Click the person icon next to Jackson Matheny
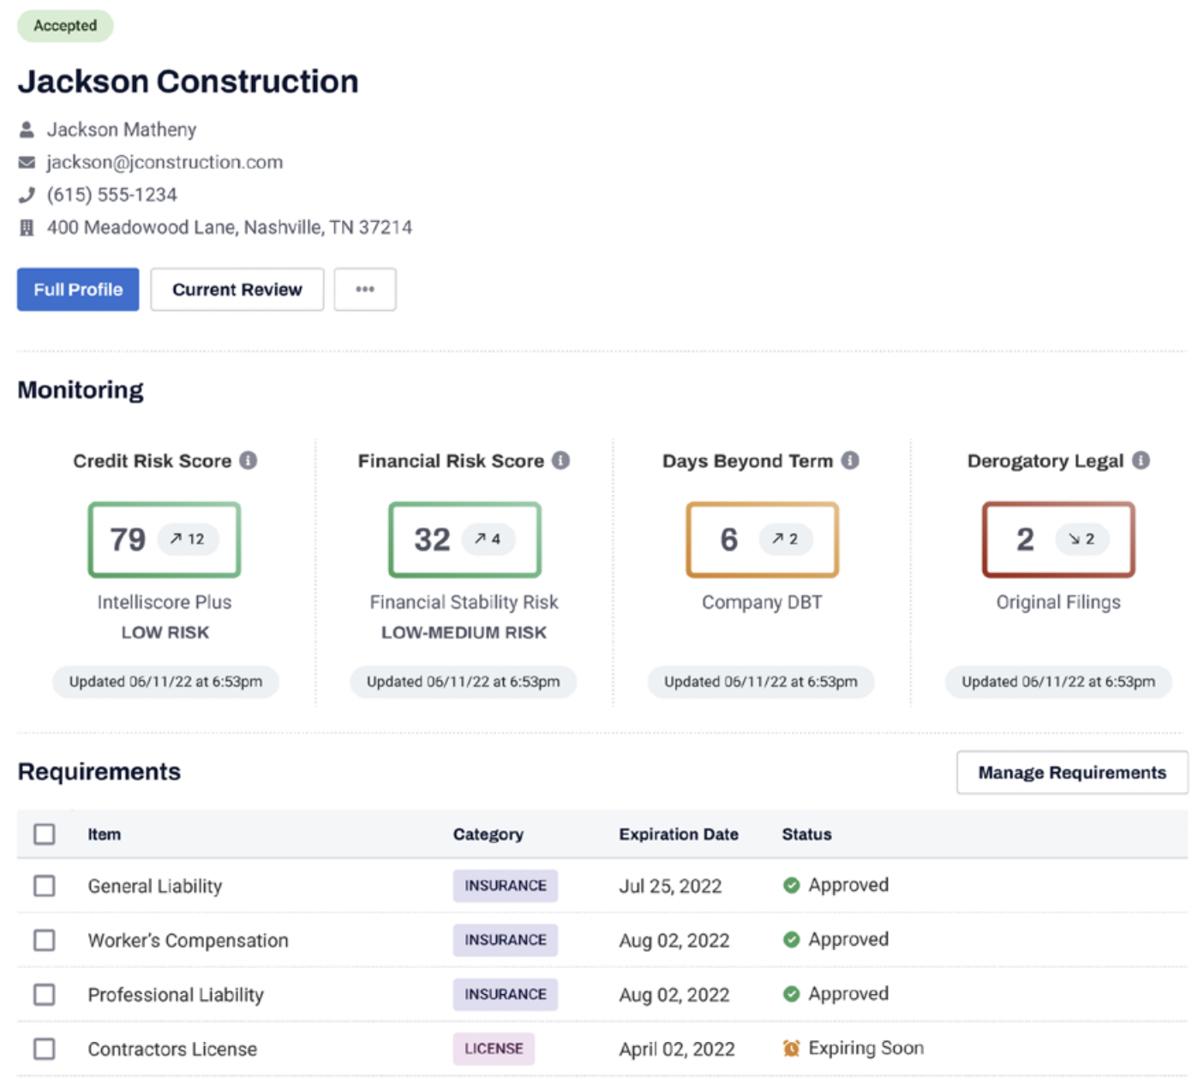This screenshot has width=1192, height=1083. coord(27,129)
